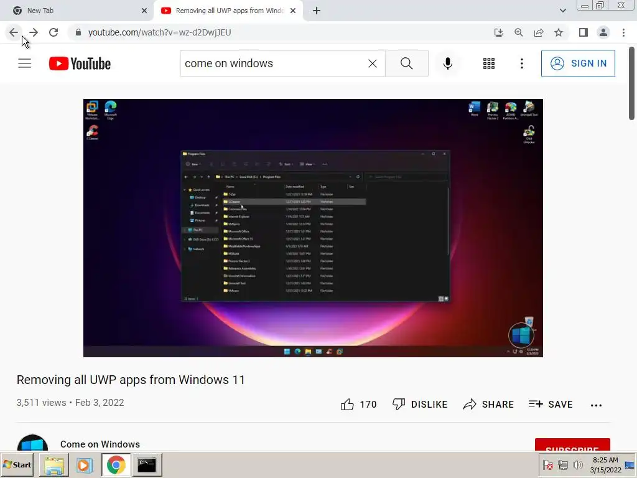
Task: Open more actions ellipsis under video
Action: tap(596, 405)
